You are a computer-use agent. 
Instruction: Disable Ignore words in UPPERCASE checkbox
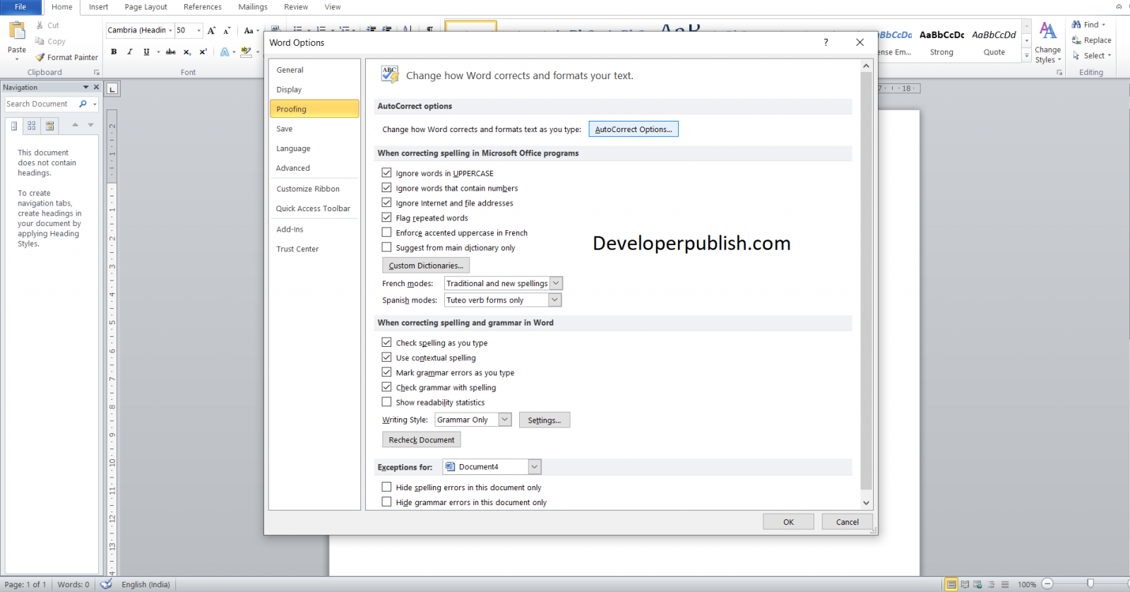pyautogui.click(x=386, y=173)
